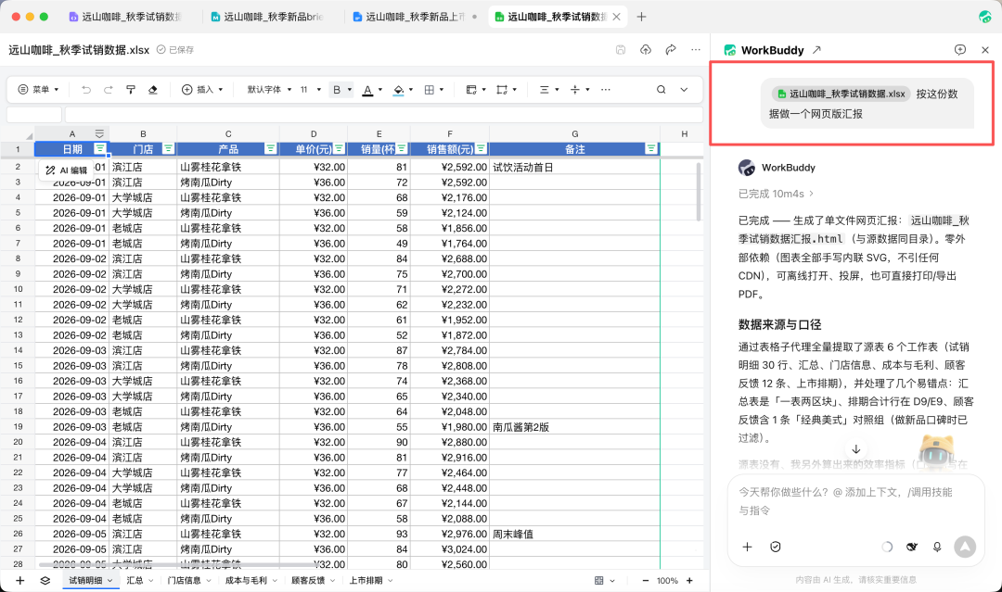Viewport: 1002px width, 592px height.
Task: Open search in the spreadsheet toolbar
Action: pyautogui.click(x=662, y=90)
